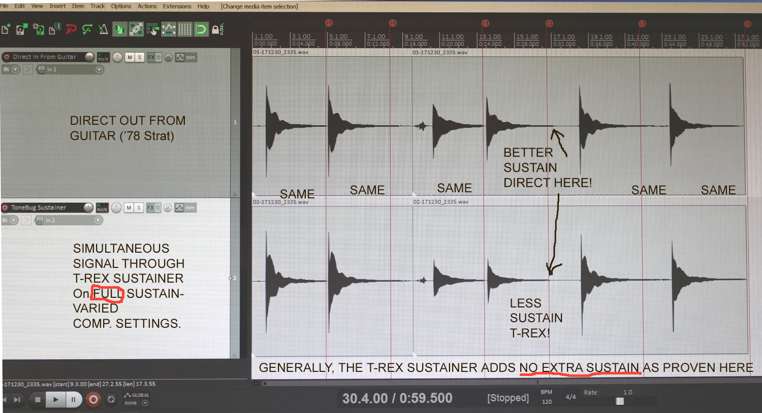Open the Insert menu

pyautogui.click(x=57, y=6)
